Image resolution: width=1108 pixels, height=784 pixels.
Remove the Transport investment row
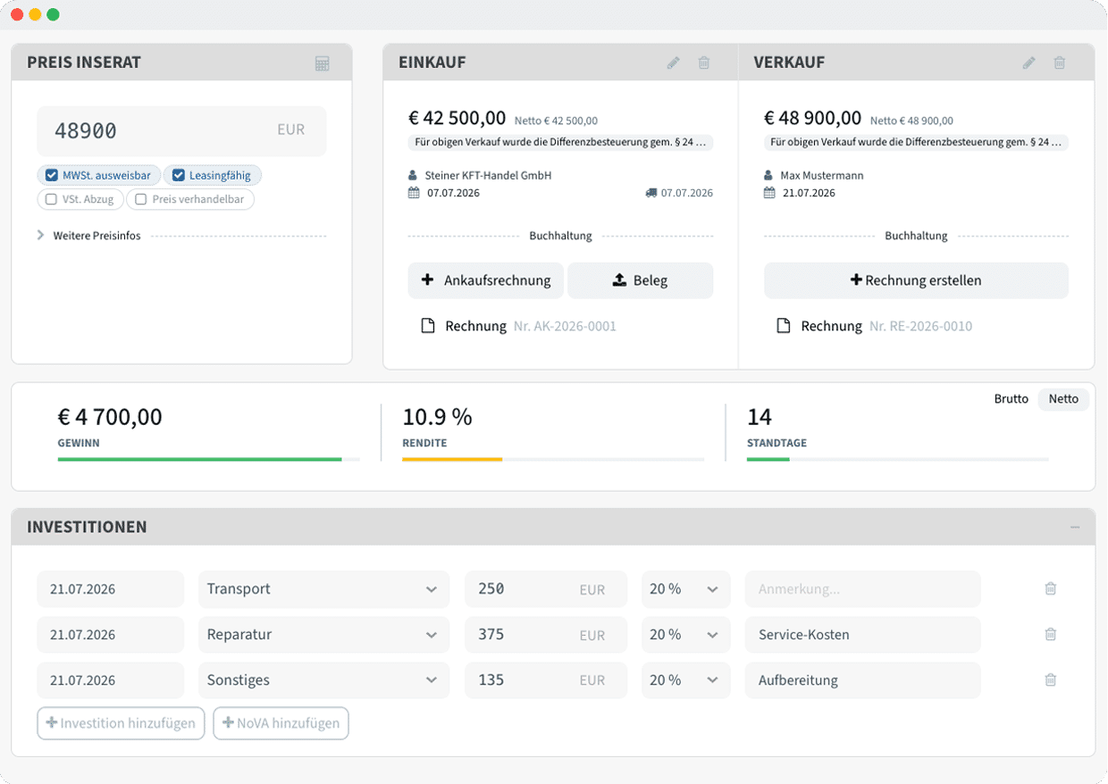[x=1051, y=589]
